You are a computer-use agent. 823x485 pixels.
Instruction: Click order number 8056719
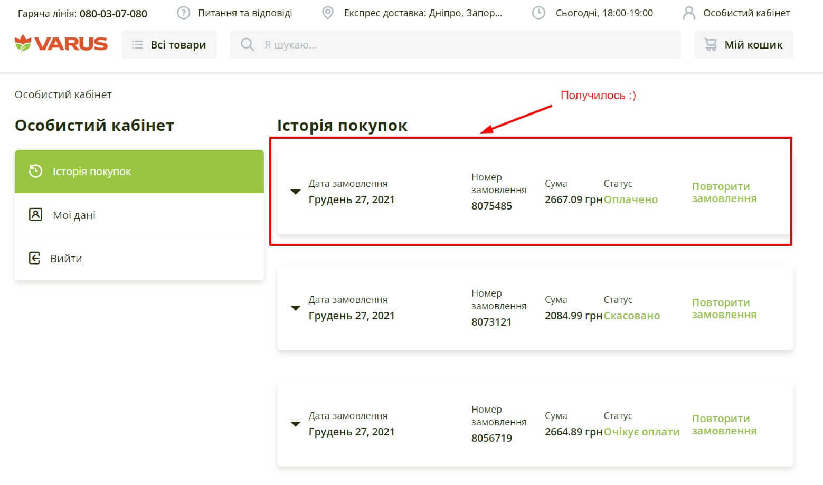point(491,438)
